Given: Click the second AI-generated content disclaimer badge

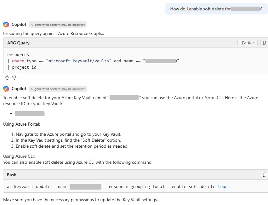Looking at the screenshot, I should pos(57,89).
